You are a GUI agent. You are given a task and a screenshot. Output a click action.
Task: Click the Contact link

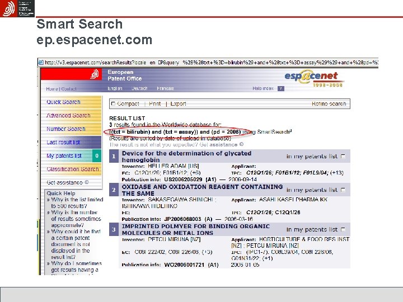69,89
